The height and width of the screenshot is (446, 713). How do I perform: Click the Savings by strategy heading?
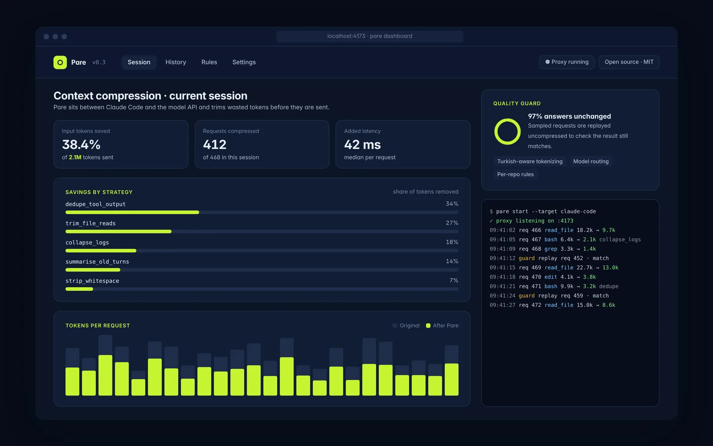coord(99,192)
